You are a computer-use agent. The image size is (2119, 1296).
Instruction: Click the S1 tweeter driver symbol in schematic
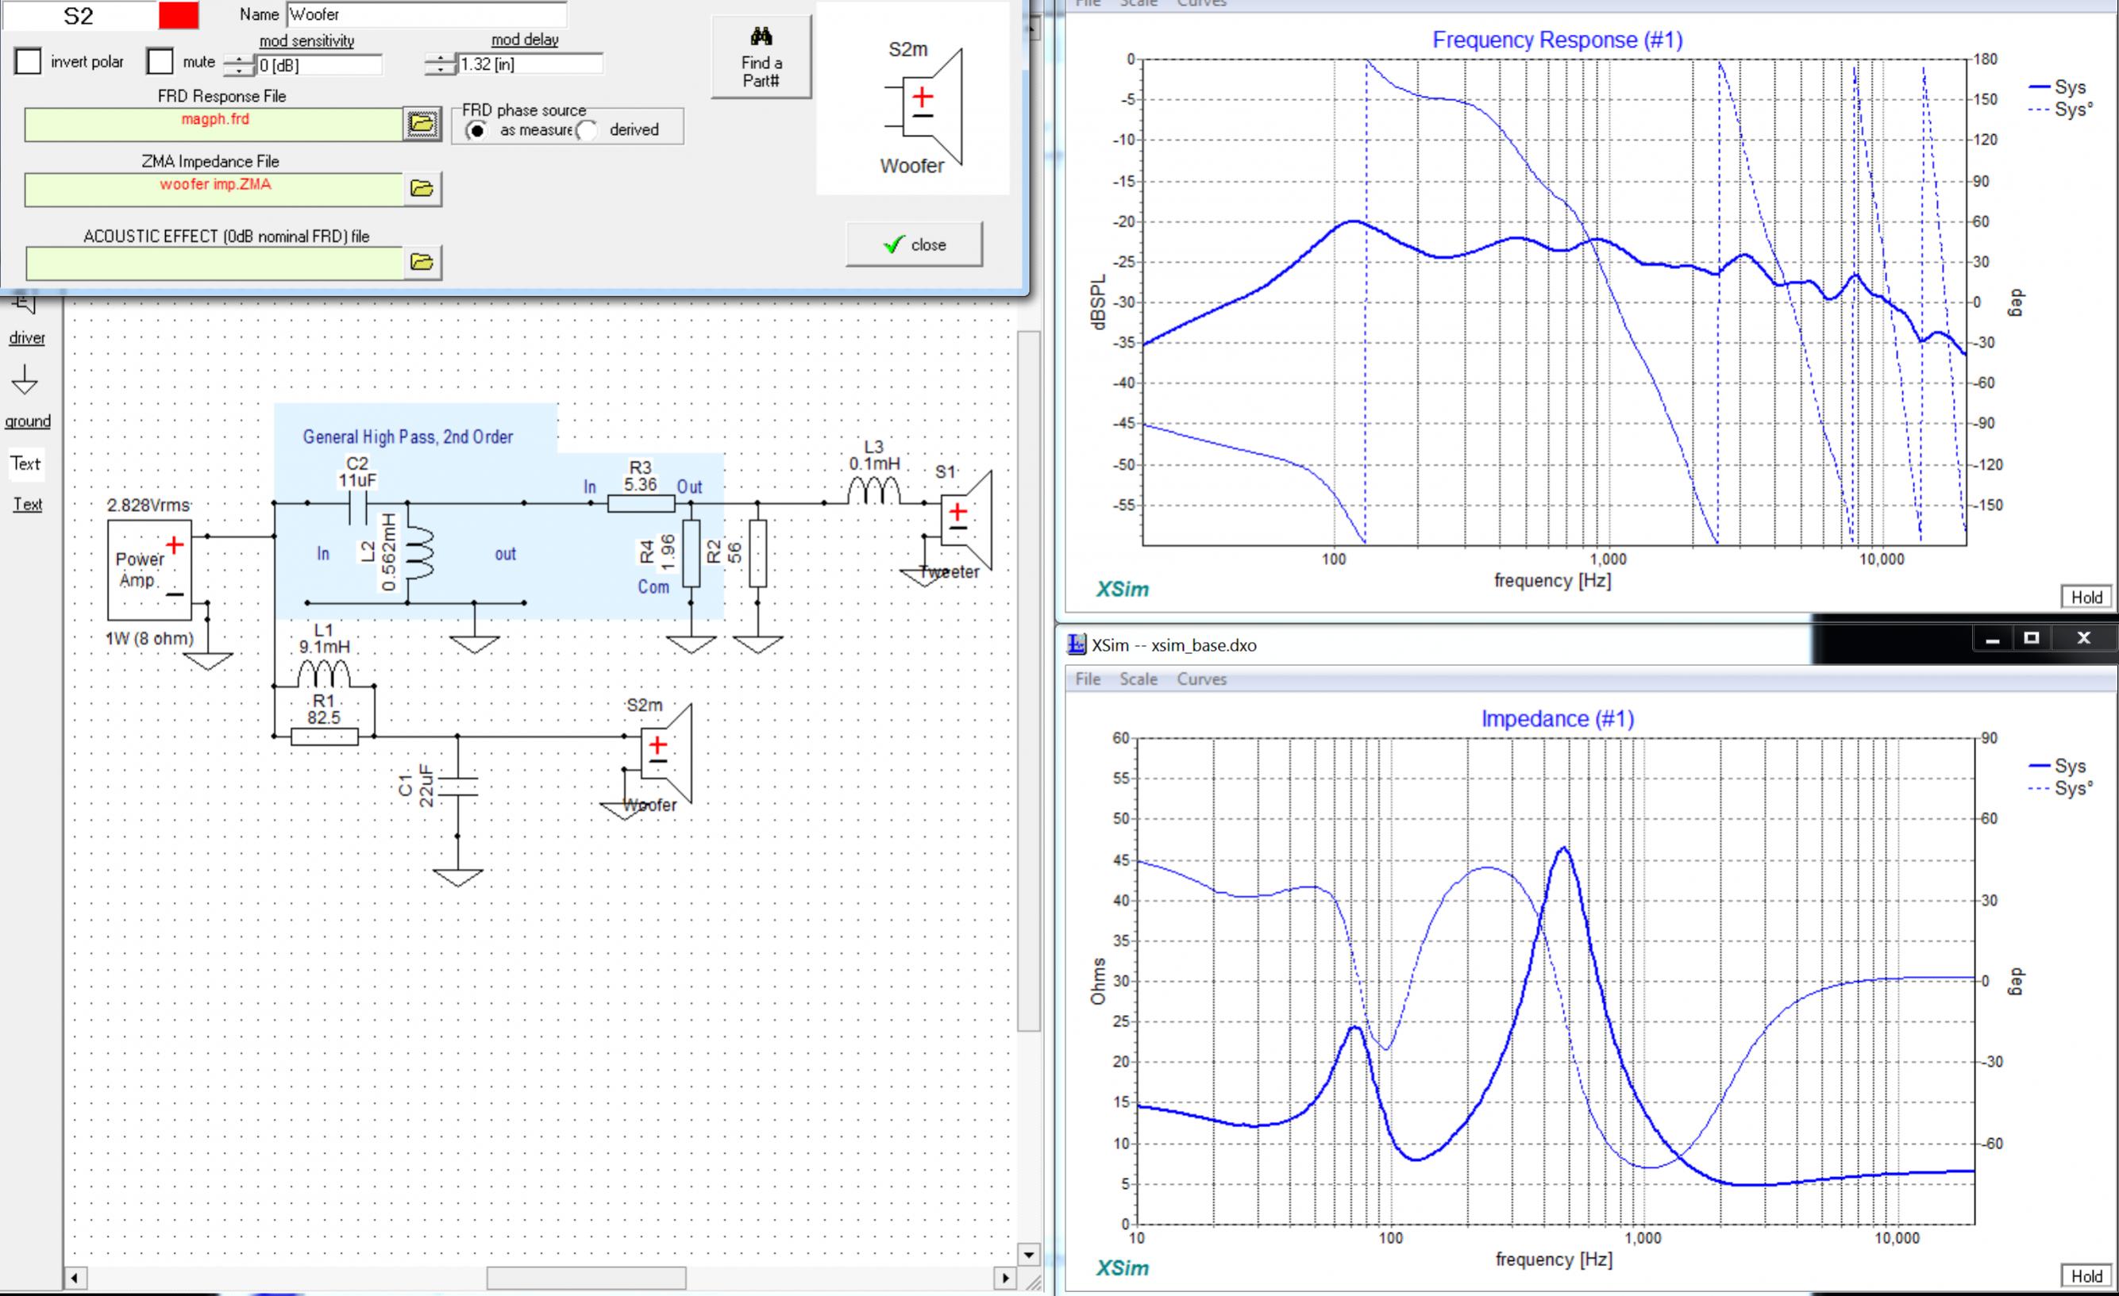(x=965, y=520)
